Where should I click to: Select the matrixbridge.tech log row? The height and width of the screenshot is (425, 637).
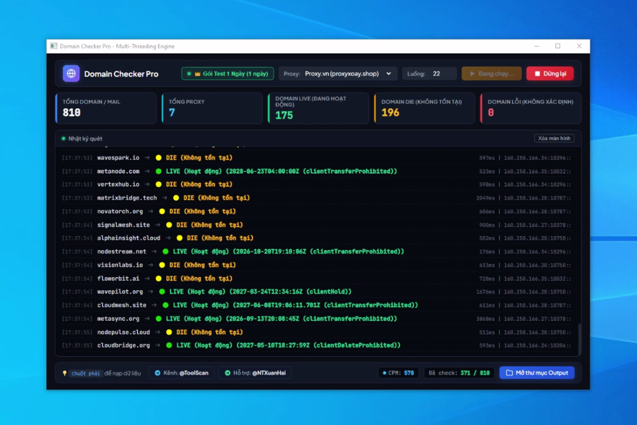pyautogui.click(x=316, y=198)
